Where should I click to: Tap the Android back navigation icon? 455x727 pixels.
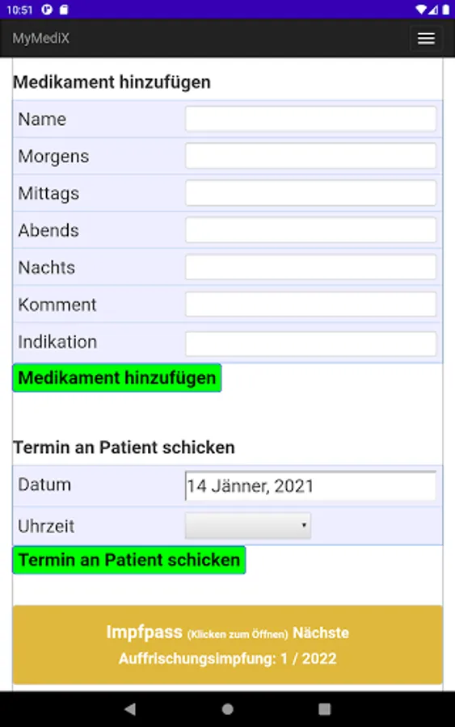tap(130, 708)
